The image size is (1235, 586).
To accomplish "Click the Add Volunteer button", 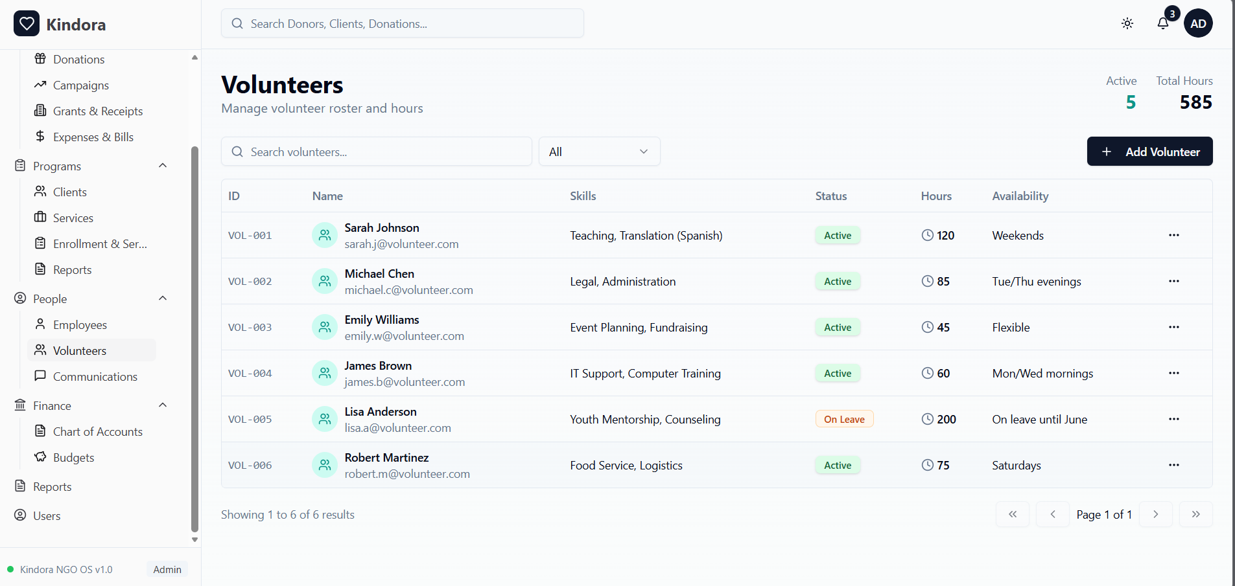I will pyautogui.click(x=1149, y=152).
